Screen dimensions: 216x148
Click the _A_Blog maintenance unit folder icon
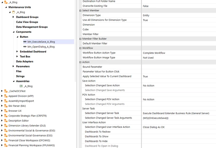coord(14,12)
